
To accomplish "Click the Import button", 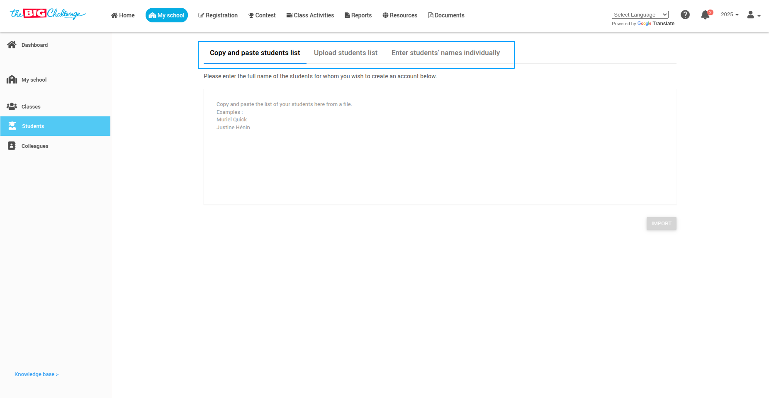I will tap(661, 224).
